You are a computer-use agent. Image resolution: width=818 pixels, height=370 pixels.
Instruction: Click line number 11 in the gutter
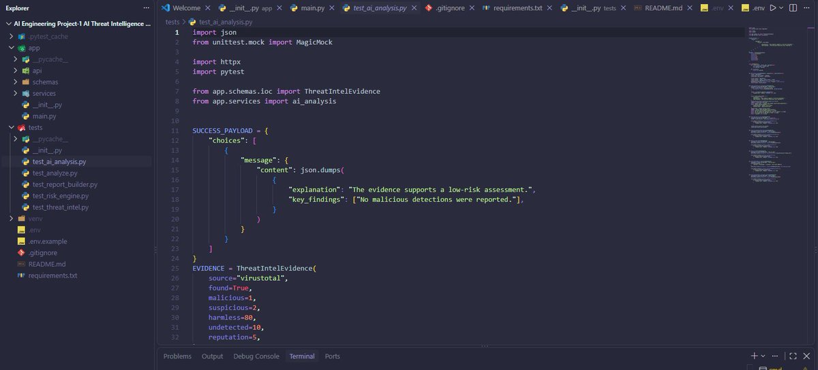point(176,131)
